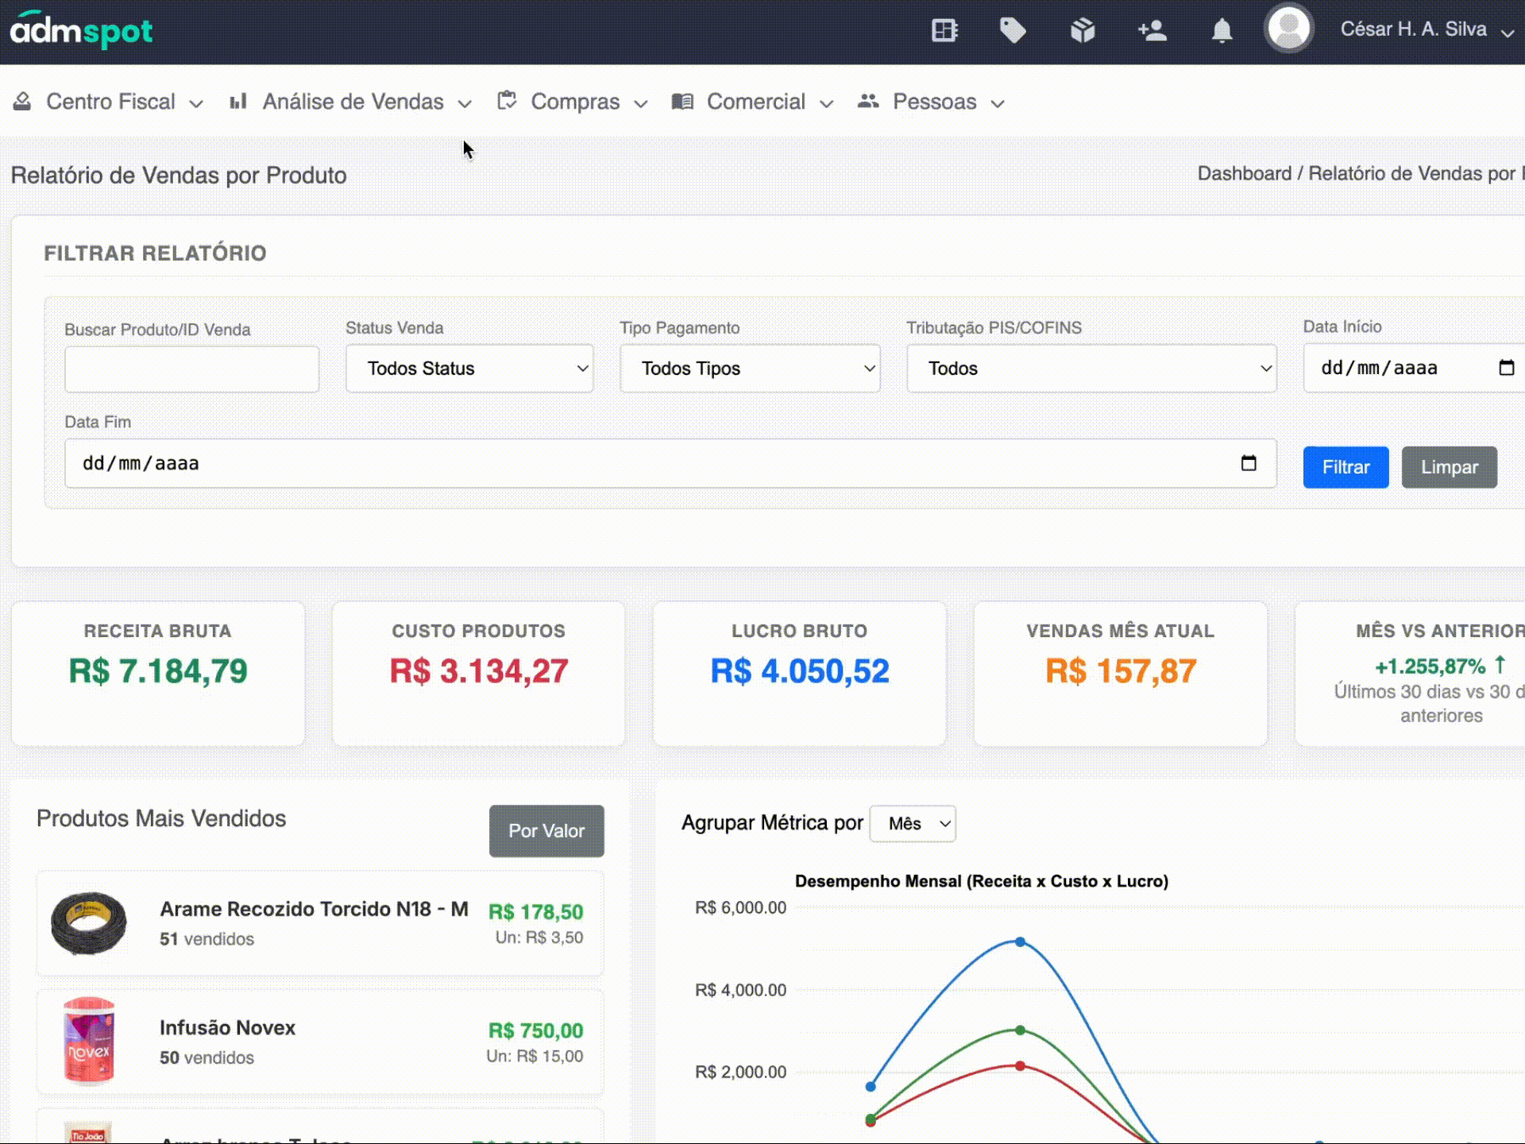Open the Compras menu
This screenshot has width=1525, height=1144.
coord(573,102)
